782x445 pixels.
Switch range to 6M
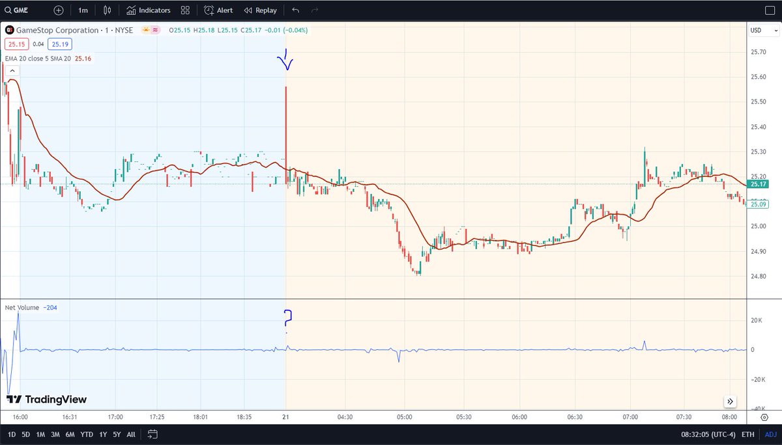pyautogui.click(x=70, y=434)
